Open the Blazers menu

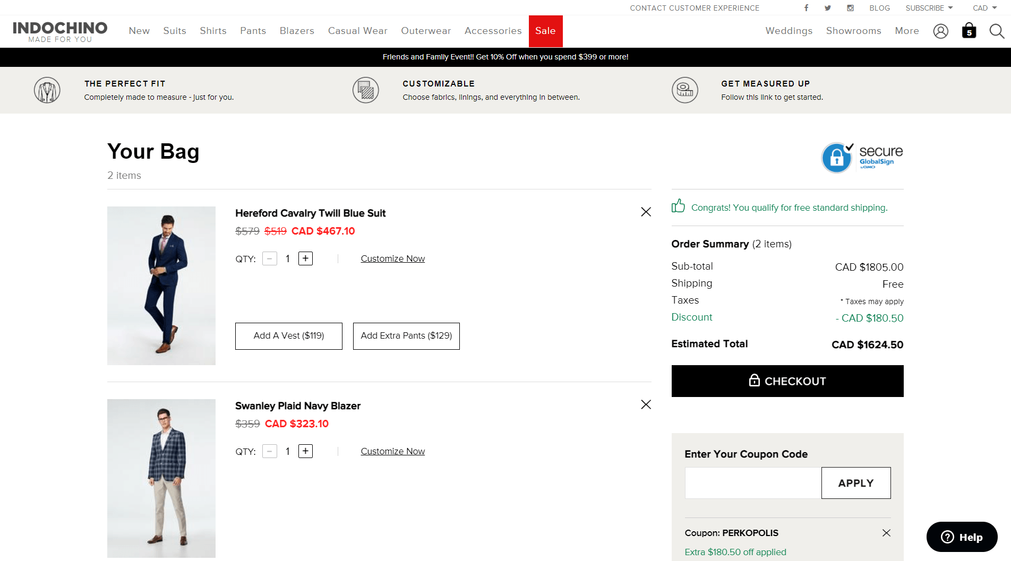point(297,31)
